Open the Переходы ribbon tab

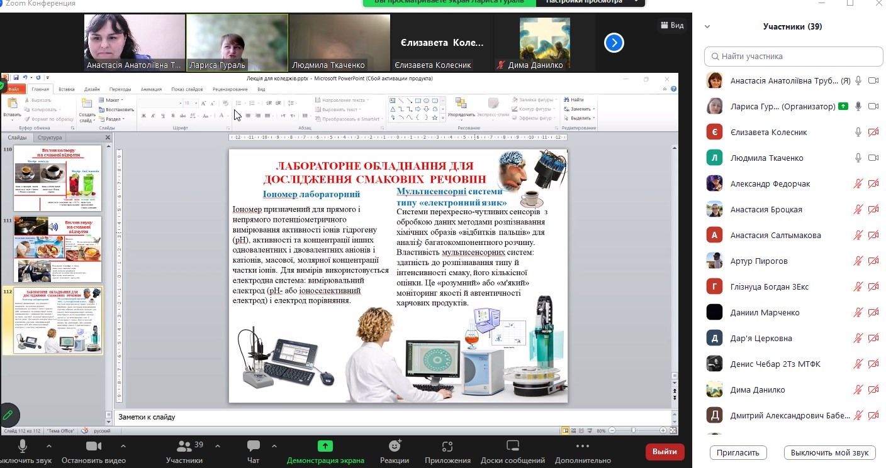(120, 89)
